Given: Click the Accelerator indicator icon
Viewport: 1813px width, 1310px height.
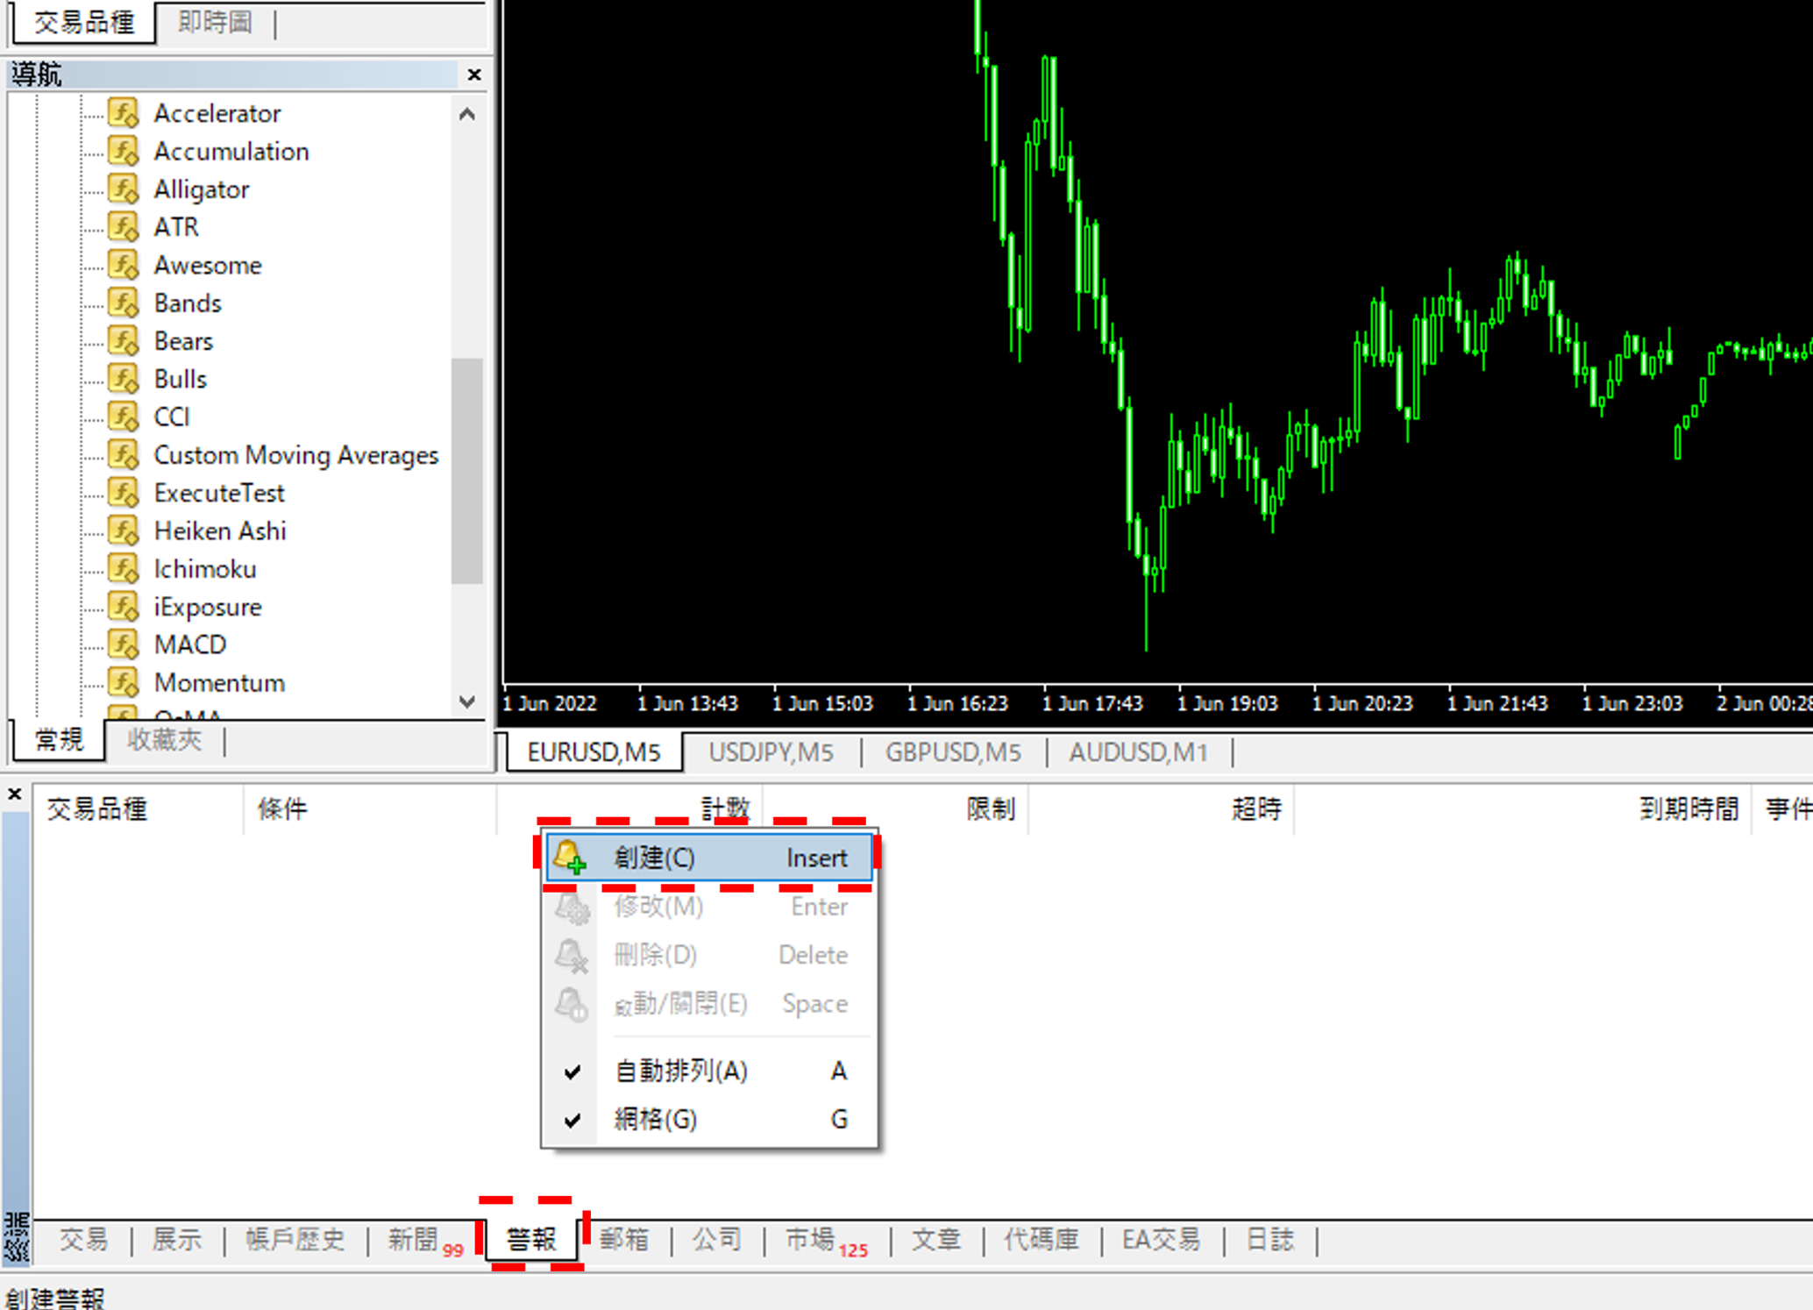Looking at the screenshot, I should pos(124,113).
